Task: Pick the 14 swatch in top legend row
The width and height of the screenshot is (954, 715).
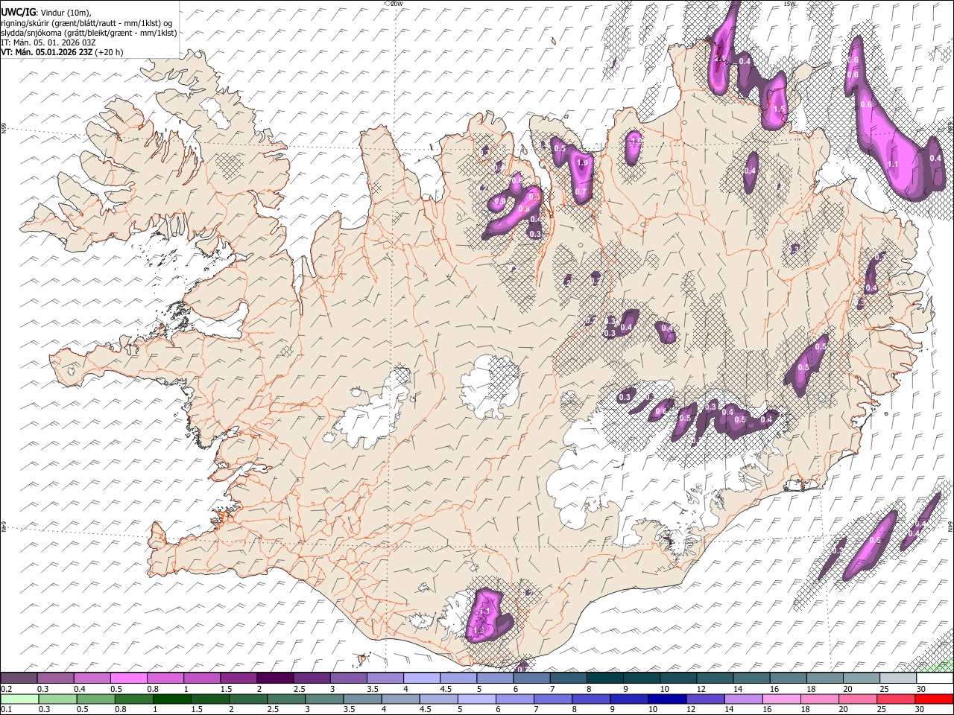Action: pyautogui.click(x=751, y=679)
